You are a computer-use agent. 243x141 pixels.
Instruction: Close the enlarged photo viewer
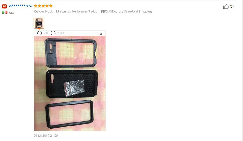(x=101, y=34)
